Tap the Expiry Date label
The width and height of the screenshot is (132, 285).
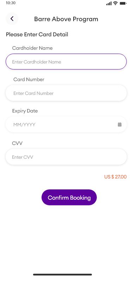(25, 111)
